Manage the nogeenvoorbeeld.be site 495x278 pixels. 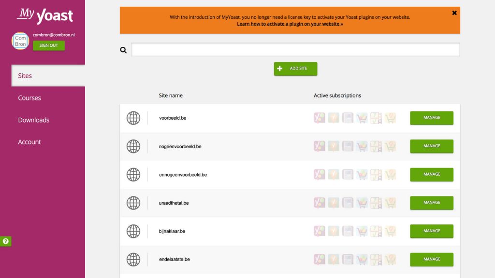432,146
